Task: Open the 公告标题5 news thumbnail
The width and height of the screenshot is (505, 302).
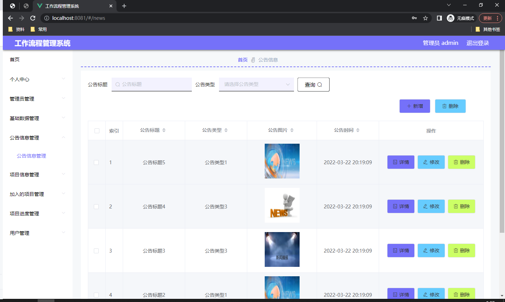Action: coord(282,161)
